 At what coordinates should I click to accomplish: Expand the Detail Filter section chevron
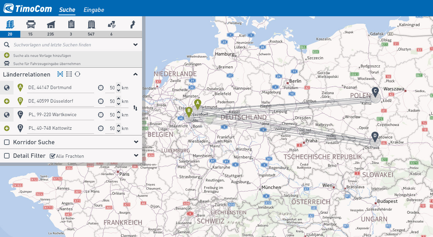point(136,155)
